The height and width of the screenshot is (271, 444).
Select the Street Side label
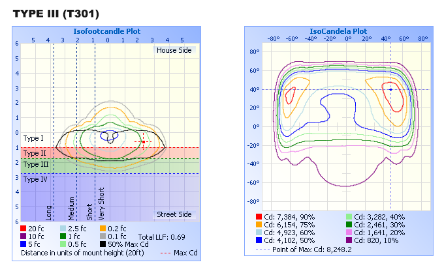pos(174,214)
